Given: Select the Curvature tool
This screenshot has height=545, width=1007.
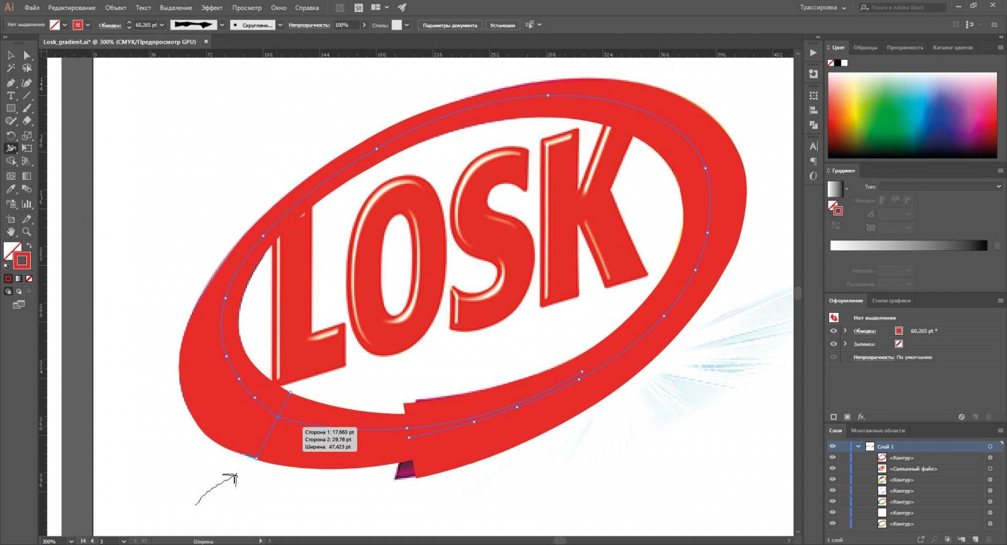Looking at the screenshot, I should [27, 83].
